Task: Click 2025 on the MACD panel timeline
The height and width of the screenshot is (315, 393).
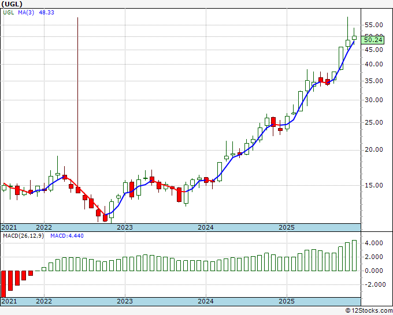Action: pos(287,301)
